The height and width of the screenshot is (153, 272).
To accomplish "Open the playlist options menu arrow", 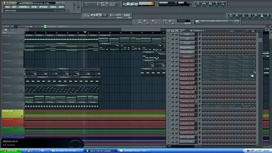I will coord(4,26).
